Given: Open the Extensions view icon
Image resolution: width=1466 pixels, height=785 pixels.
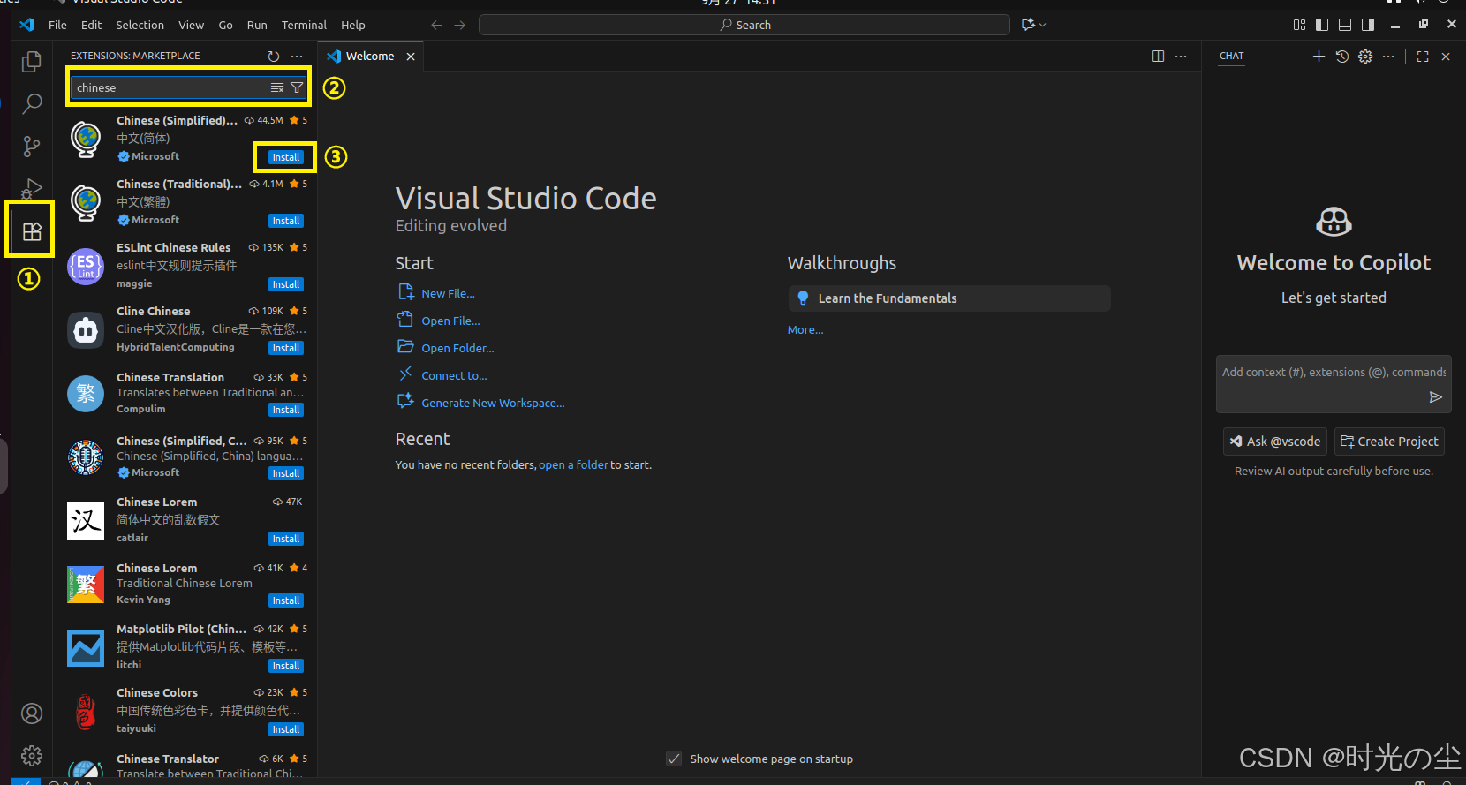Looking at the screenshot, I should pyautogui.click(x=32, y=231).
